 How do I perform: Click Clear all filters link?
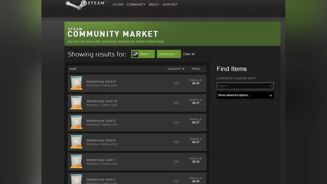coord(189,54)
